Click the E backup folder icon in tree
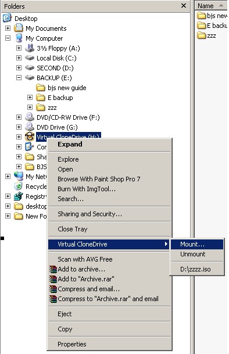 41,98
